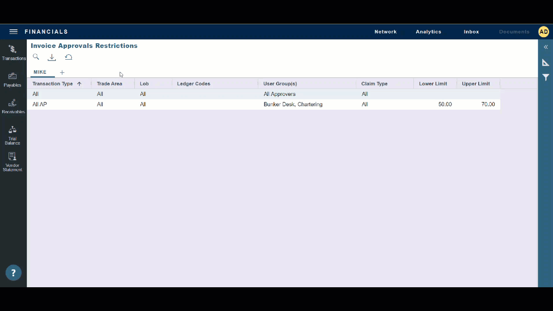Select the All AP restriction row
Image resolution: width=553 pixels, height=311 pixels.
click(173, 104)
